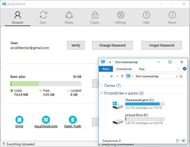
Task: Switch to large icons view icon
Action: tap(184, 141)
